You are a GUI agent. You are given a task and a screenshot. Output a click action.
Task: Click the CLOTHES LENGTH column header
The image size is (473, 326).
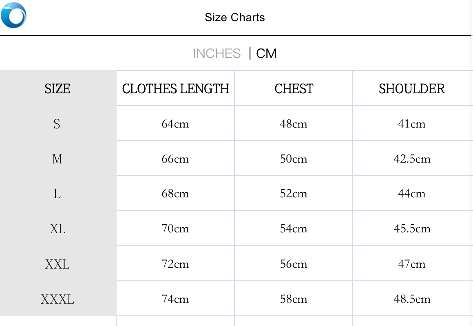tap(175, 89)
